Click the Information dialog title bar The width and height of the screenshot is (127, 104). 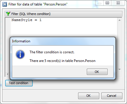pyautogui.click(x=63, y=41)
